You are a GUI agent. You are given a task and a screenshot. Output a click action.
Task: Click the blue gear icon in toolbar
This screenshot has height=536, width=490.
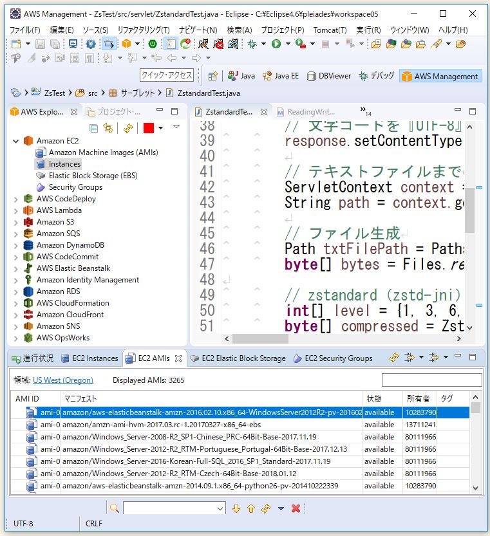click(91, 44)
